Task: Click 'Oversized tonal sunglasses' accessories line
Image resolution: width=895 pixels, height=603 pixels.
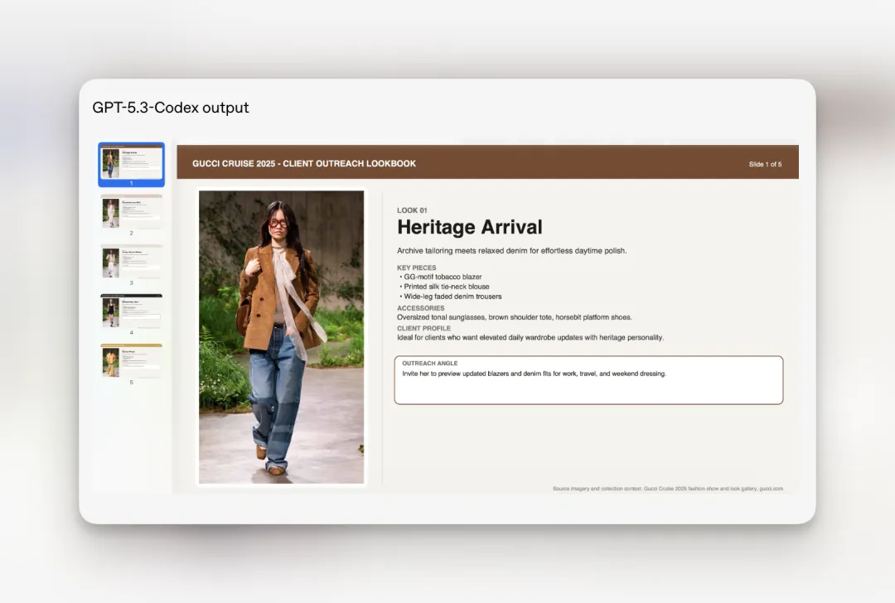Action: (515, 317)
